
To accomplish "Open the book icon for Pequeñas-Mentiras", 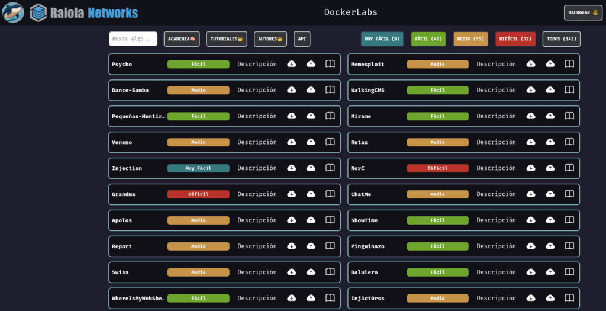I will coord(330,116).
